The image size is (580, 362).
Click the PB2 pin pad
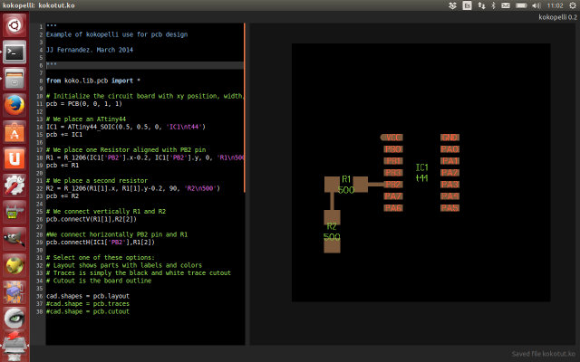coord(393,185)
